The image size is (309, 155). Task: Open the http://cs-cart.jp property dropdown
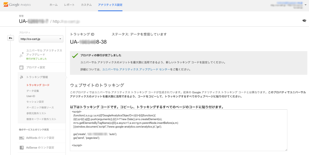[41, 39]
